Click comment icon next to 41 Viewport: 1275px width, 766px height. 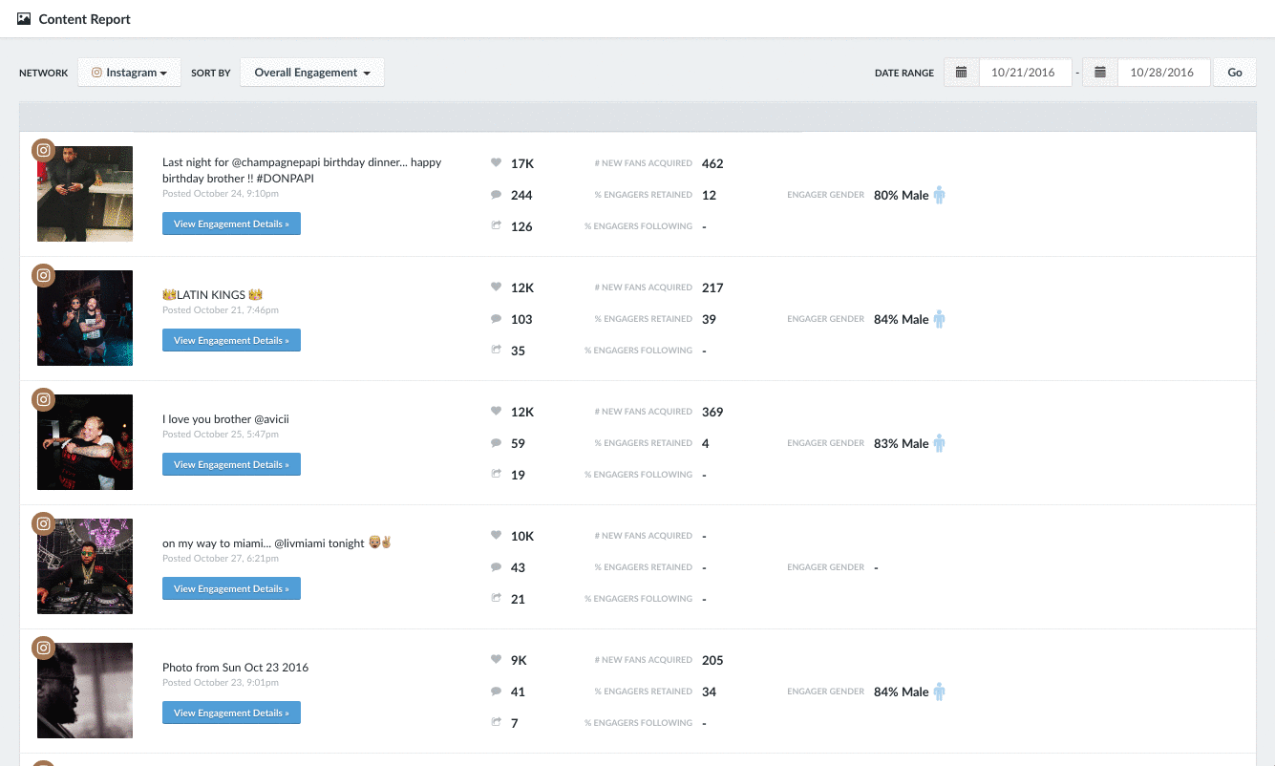(496, 691)
